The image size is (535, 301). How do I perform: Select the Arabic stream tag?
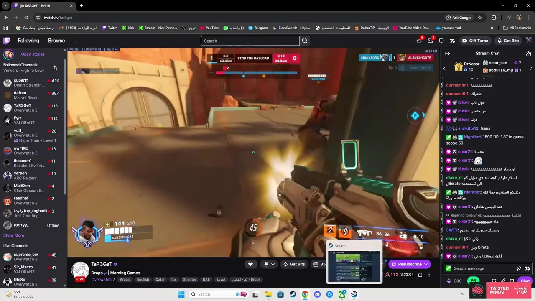pos(125,280)
